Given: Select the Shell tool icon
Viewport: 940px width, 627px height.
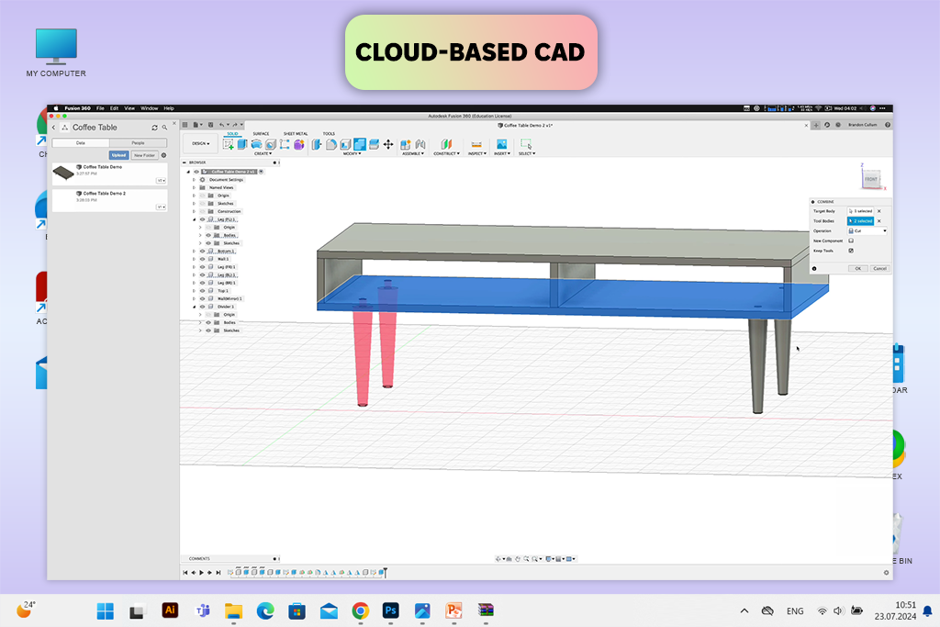Looking at the screenshot, I should pyautogui.click(x=345, y=144).
